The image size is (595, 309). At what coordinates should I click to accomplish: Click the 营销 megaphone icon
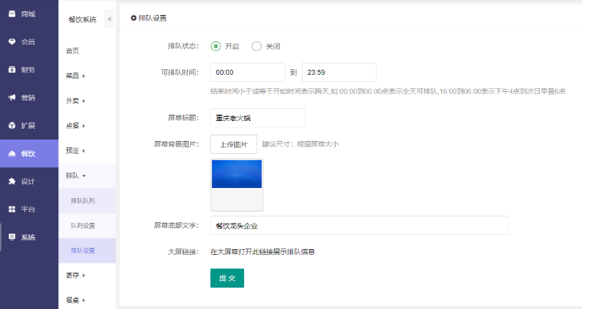click(12, 98)
